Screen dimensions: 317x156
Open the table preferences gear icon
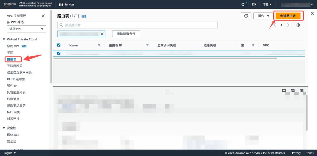[x=298, y=25]
